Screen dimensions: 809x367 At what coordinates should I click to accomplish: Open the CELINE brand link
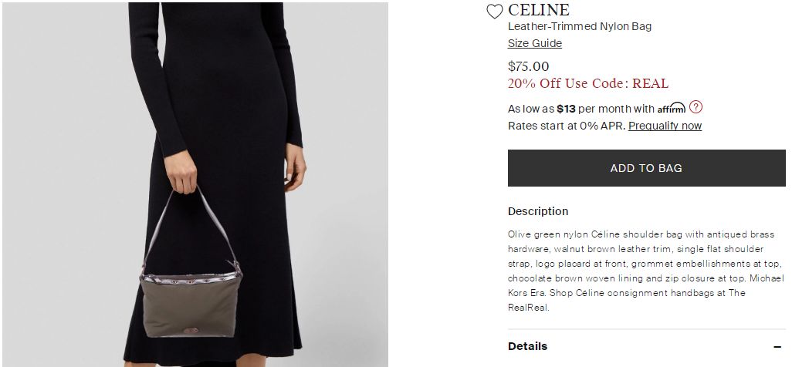point(538,10)
